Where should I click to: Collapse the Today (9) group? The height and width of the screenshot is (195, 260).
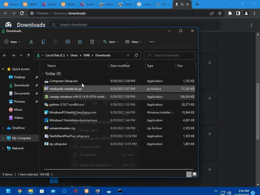43,73
